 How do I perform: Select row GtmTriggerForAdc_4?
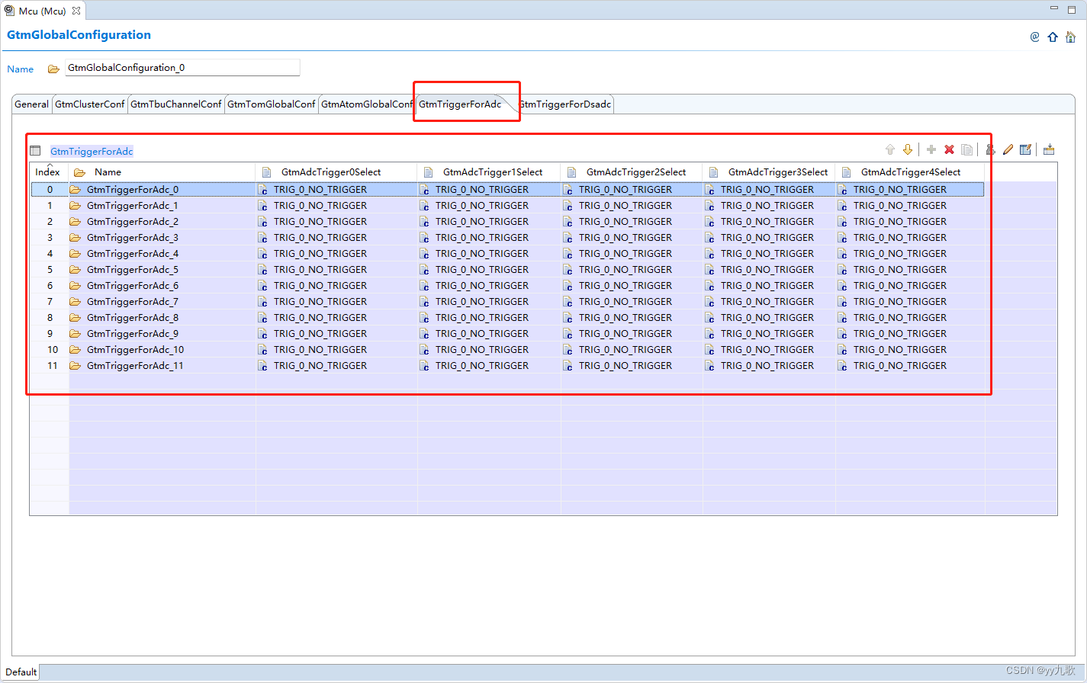507,254
